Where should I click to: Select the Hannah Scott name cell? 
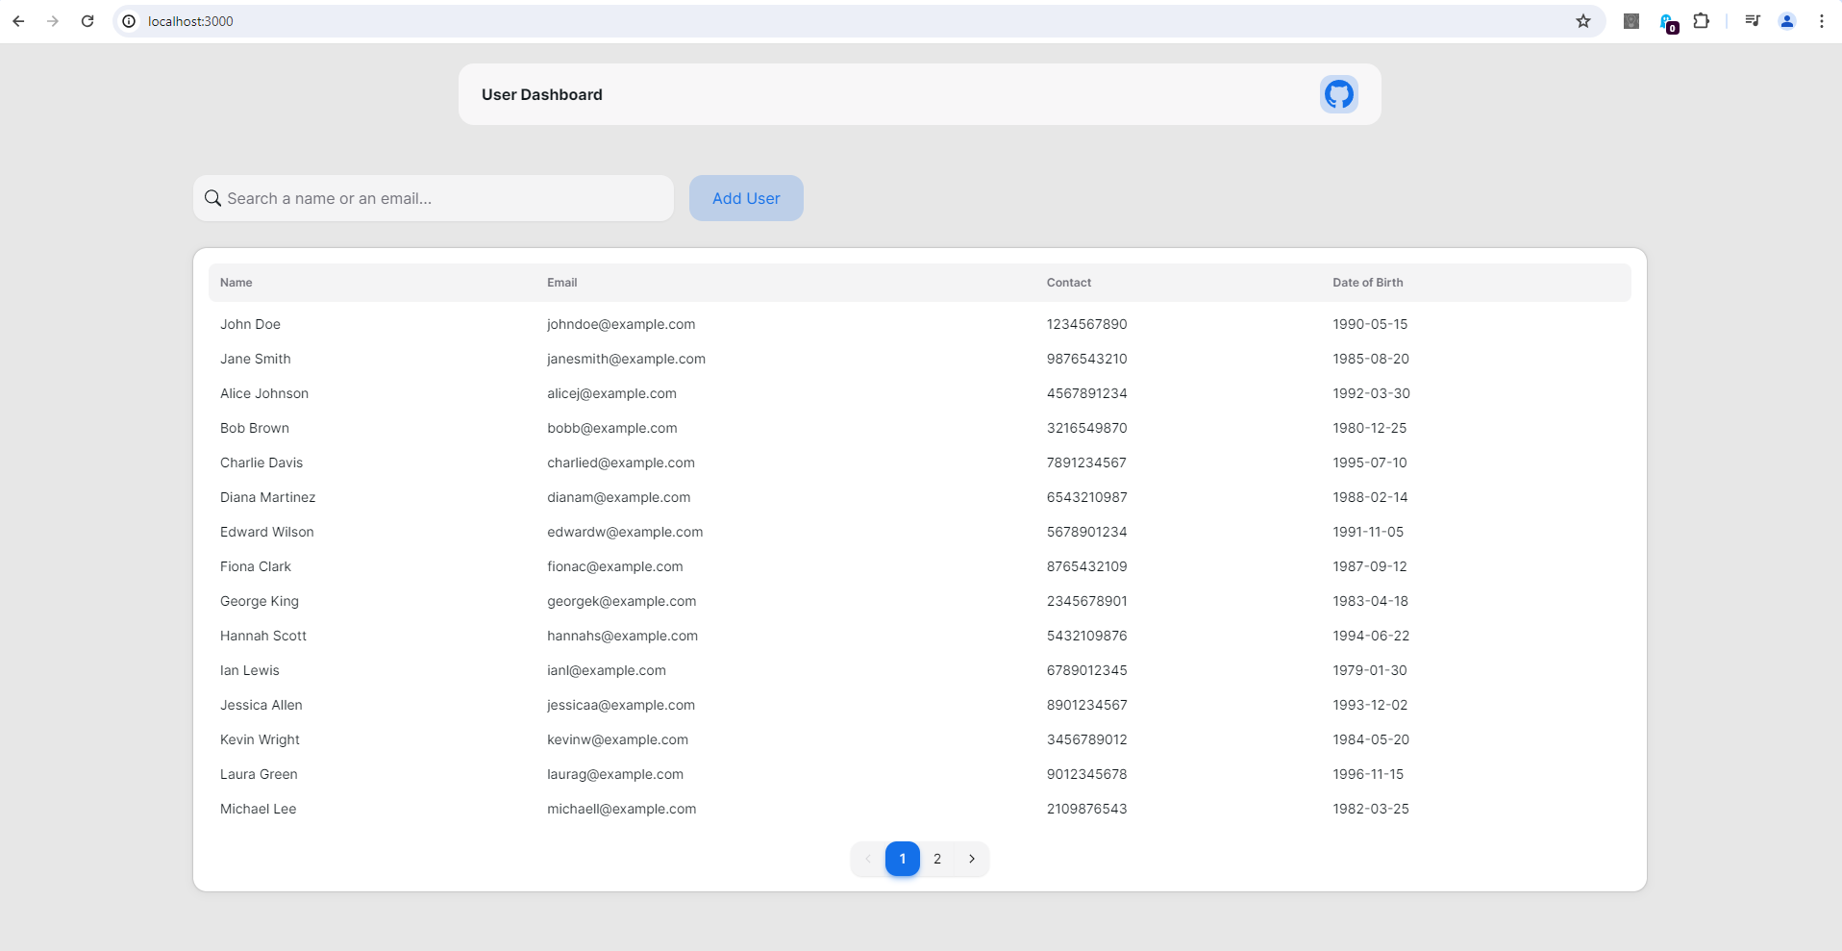(263, 636)
